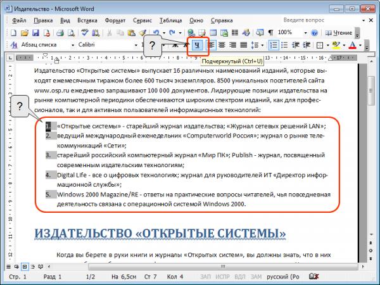
Task: Open the Columns layout button
Action: click(234, 33)
